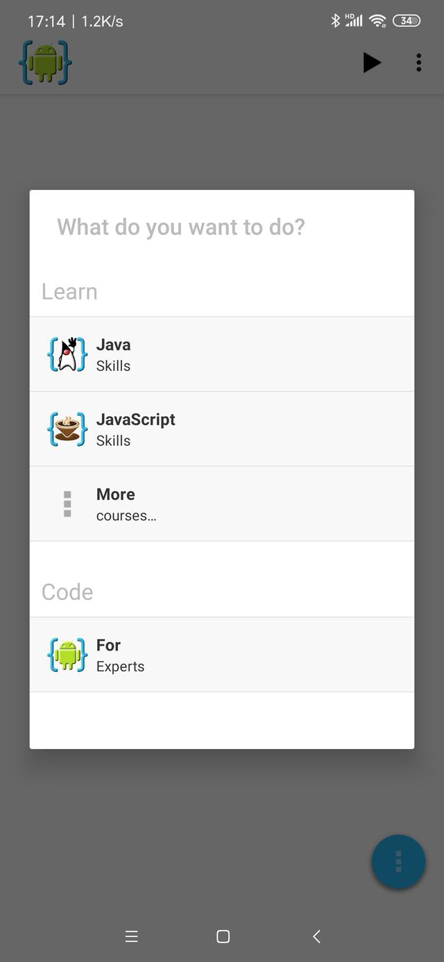Viewport: 444px width, 962px height.
Task: Tap the More courses dots icon
Action: coord(67,504)
